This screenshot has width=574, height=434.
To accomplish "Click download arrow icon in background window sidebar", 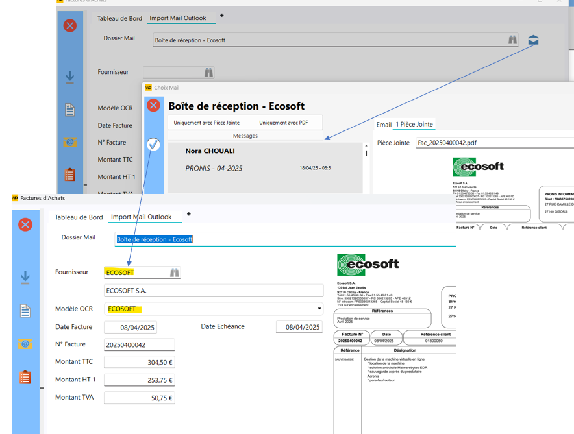I will click(70, 77).
